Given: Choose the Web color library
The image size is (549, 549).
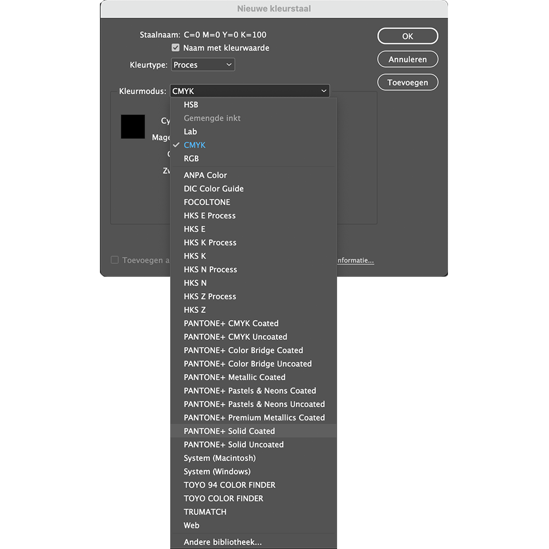Looking at the screenshot, I should 191,525.
